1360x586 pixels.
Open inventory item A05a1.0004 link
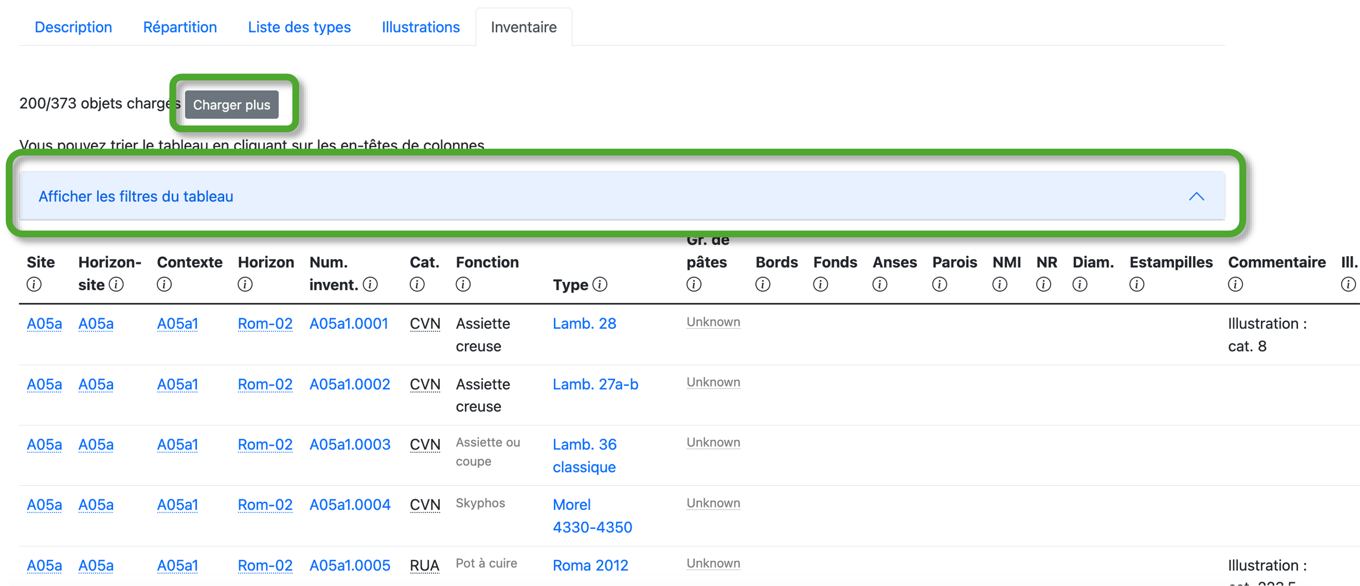[x=350, y=505]
